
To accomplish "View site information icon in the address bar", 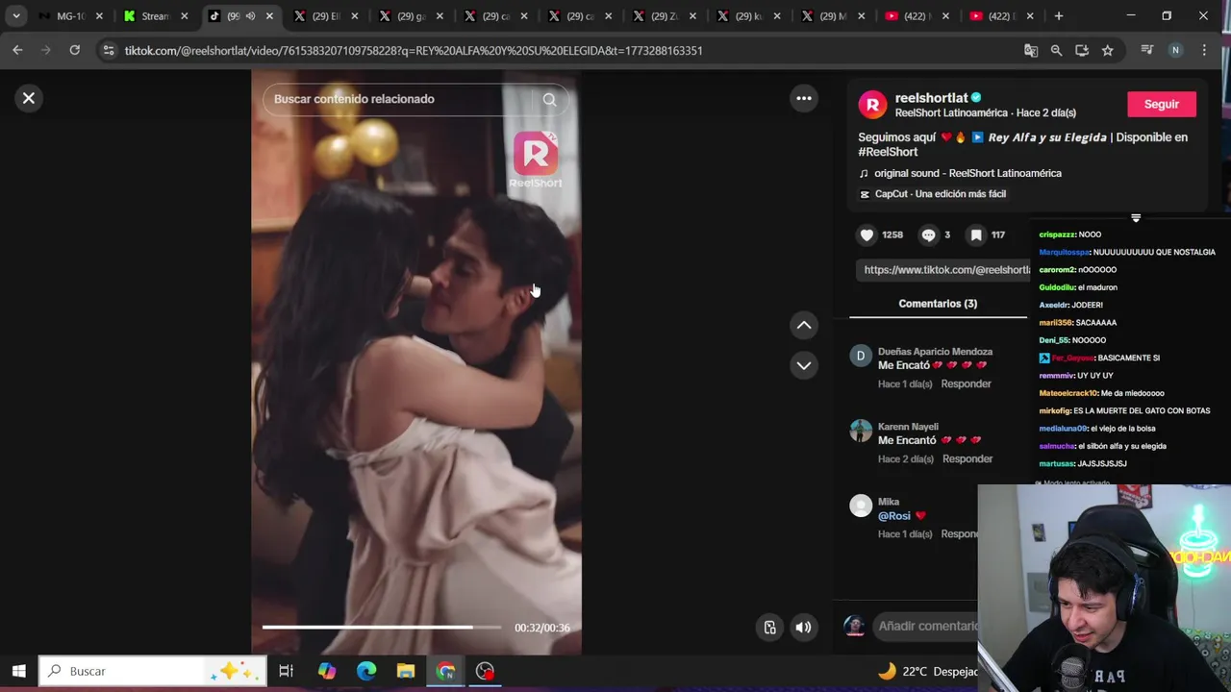I will point(108,50).
